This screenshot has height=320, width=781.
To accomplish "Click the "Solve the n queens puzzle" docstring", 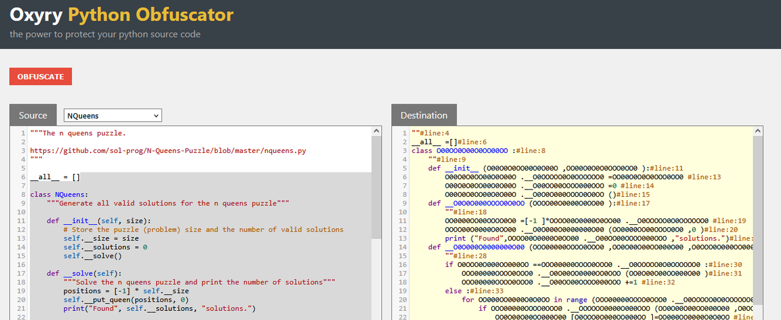I will 200,282.
